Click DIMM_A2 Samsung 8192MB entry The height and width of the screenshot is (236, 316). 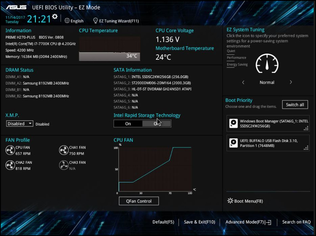(x=37, y=83)
